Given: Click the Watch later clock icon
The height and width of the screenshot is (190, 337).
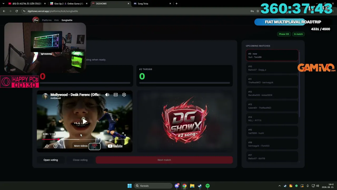Looking at the screenshot, I should tap(55, 146).
